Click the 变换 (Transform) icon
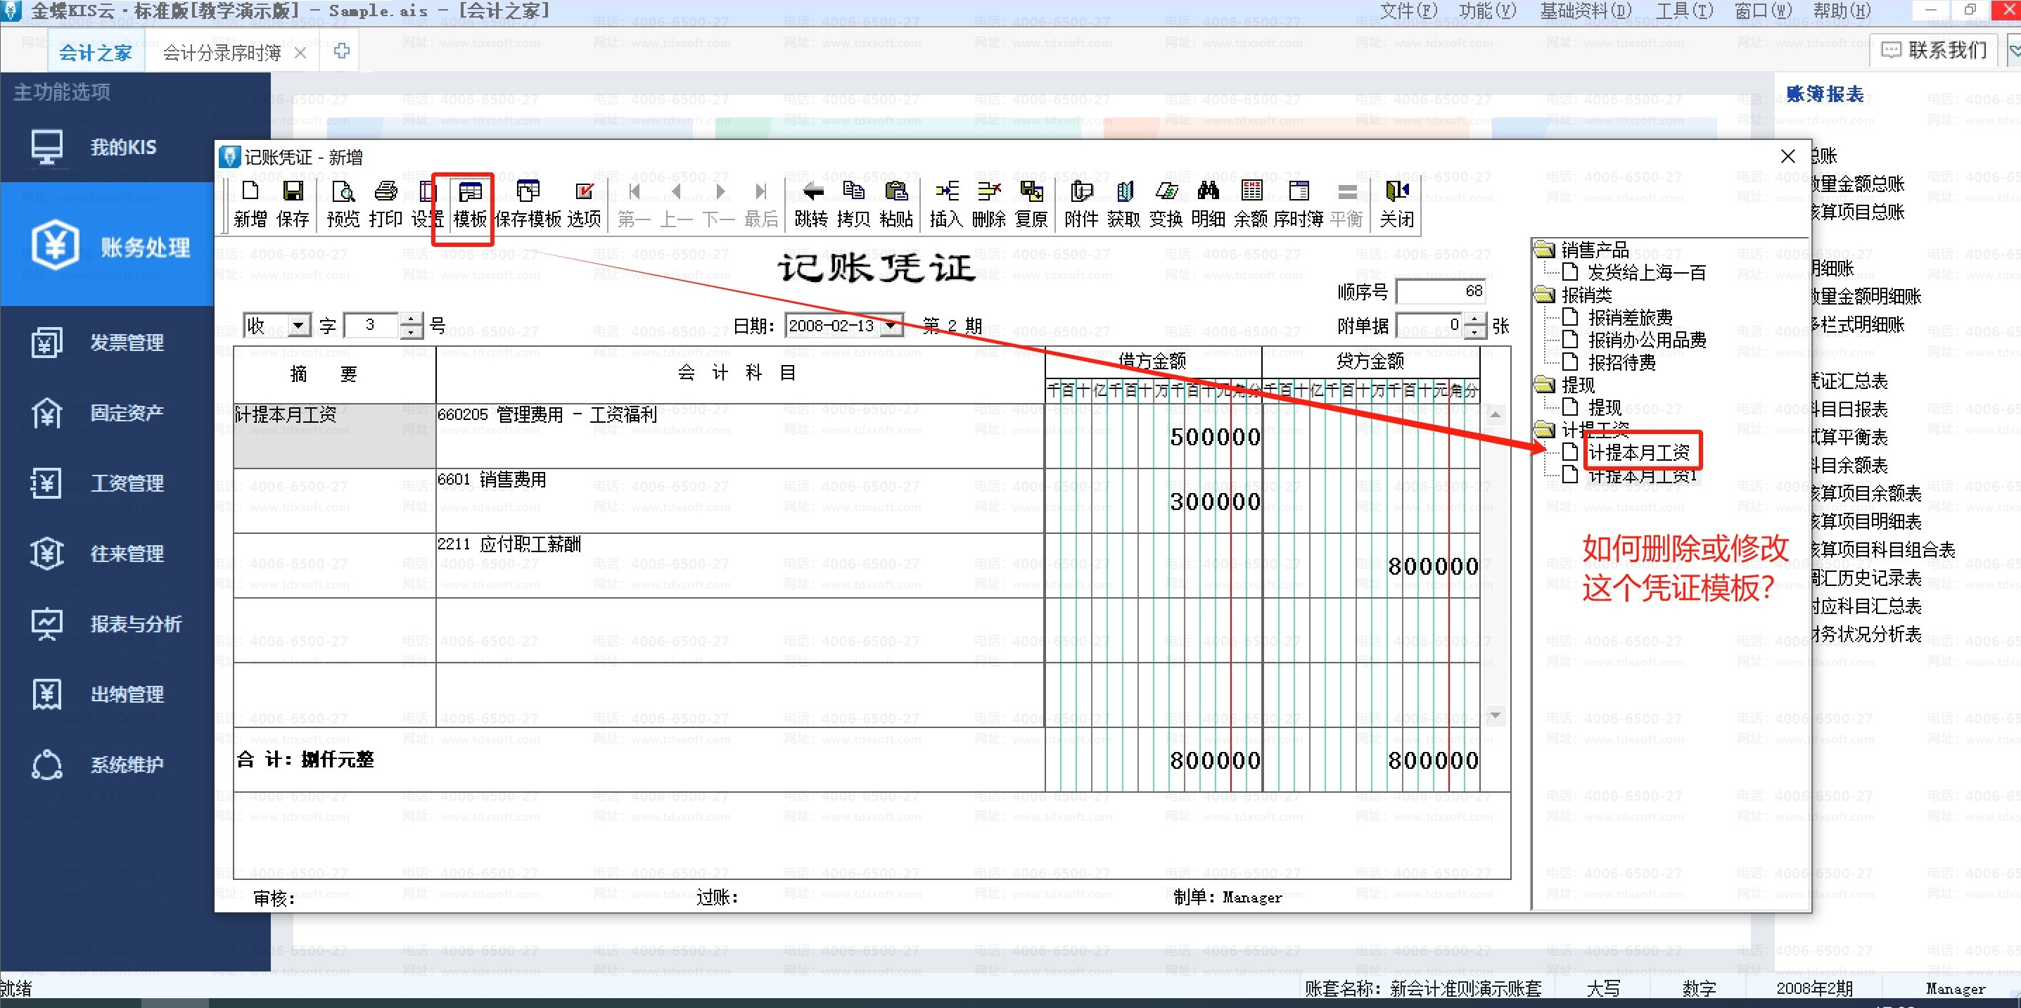Screen dimensions: 2021x1008 tap(1166, 204)
